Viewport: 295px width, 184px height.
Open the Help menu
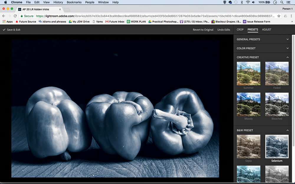[116, 2]
